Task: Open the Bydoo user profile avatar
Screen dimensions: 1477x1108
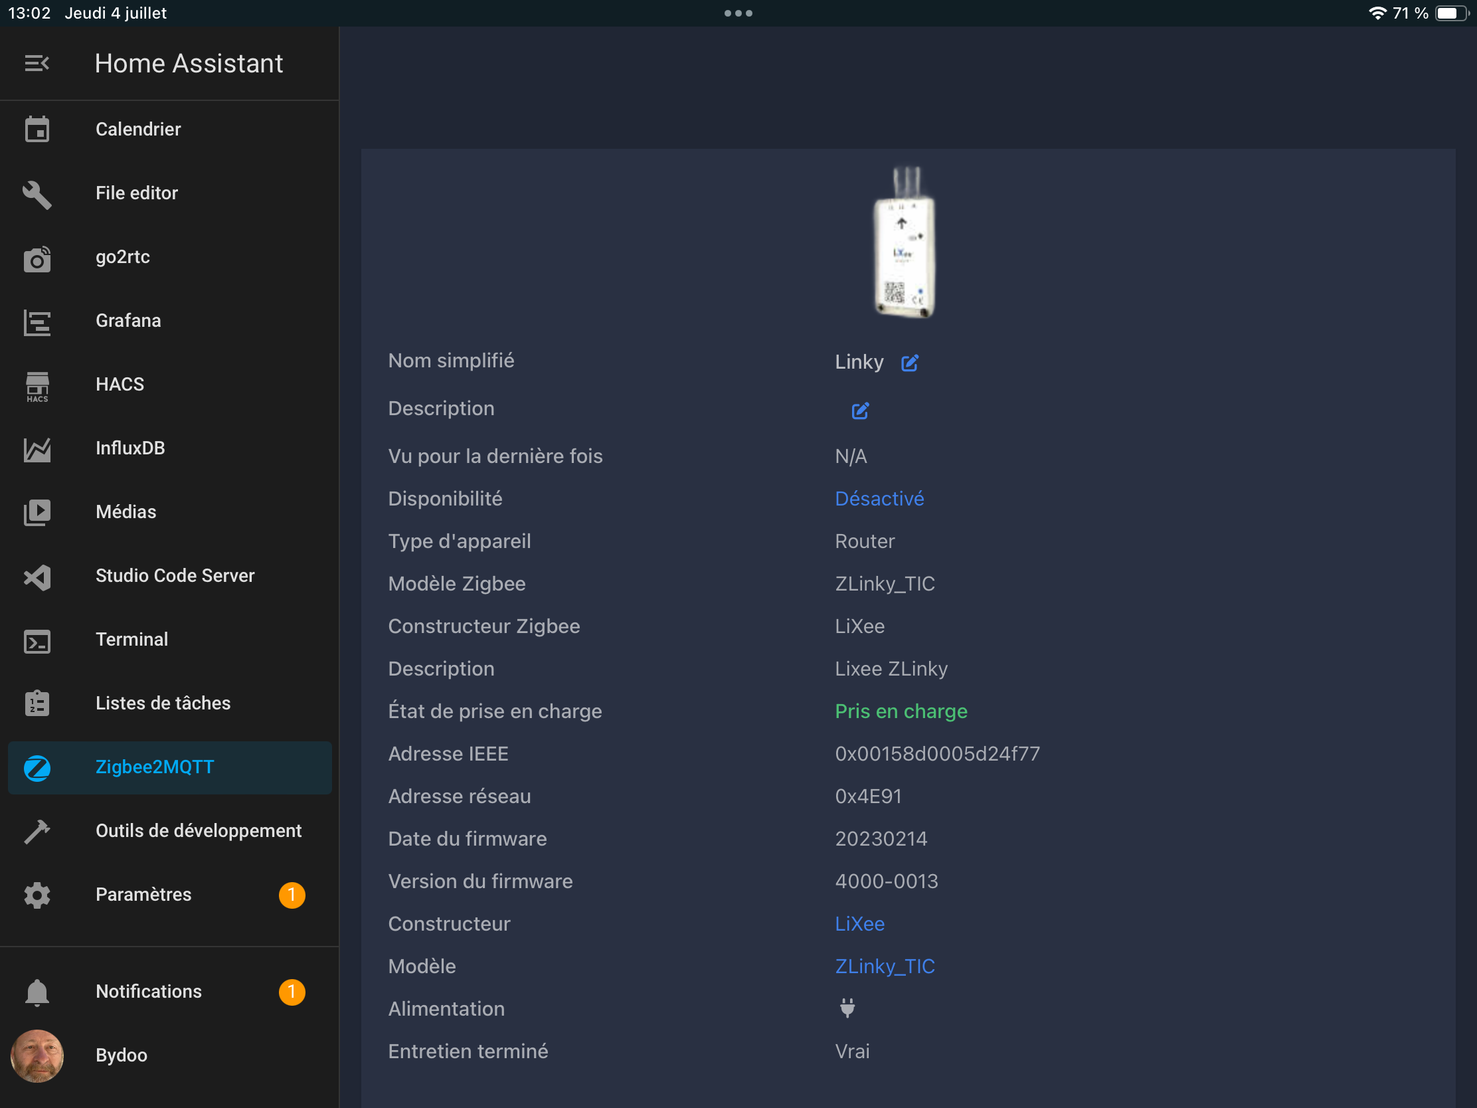Action: [x=37, y=1056]
